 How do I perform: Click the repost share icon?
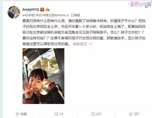click(56, 114)
